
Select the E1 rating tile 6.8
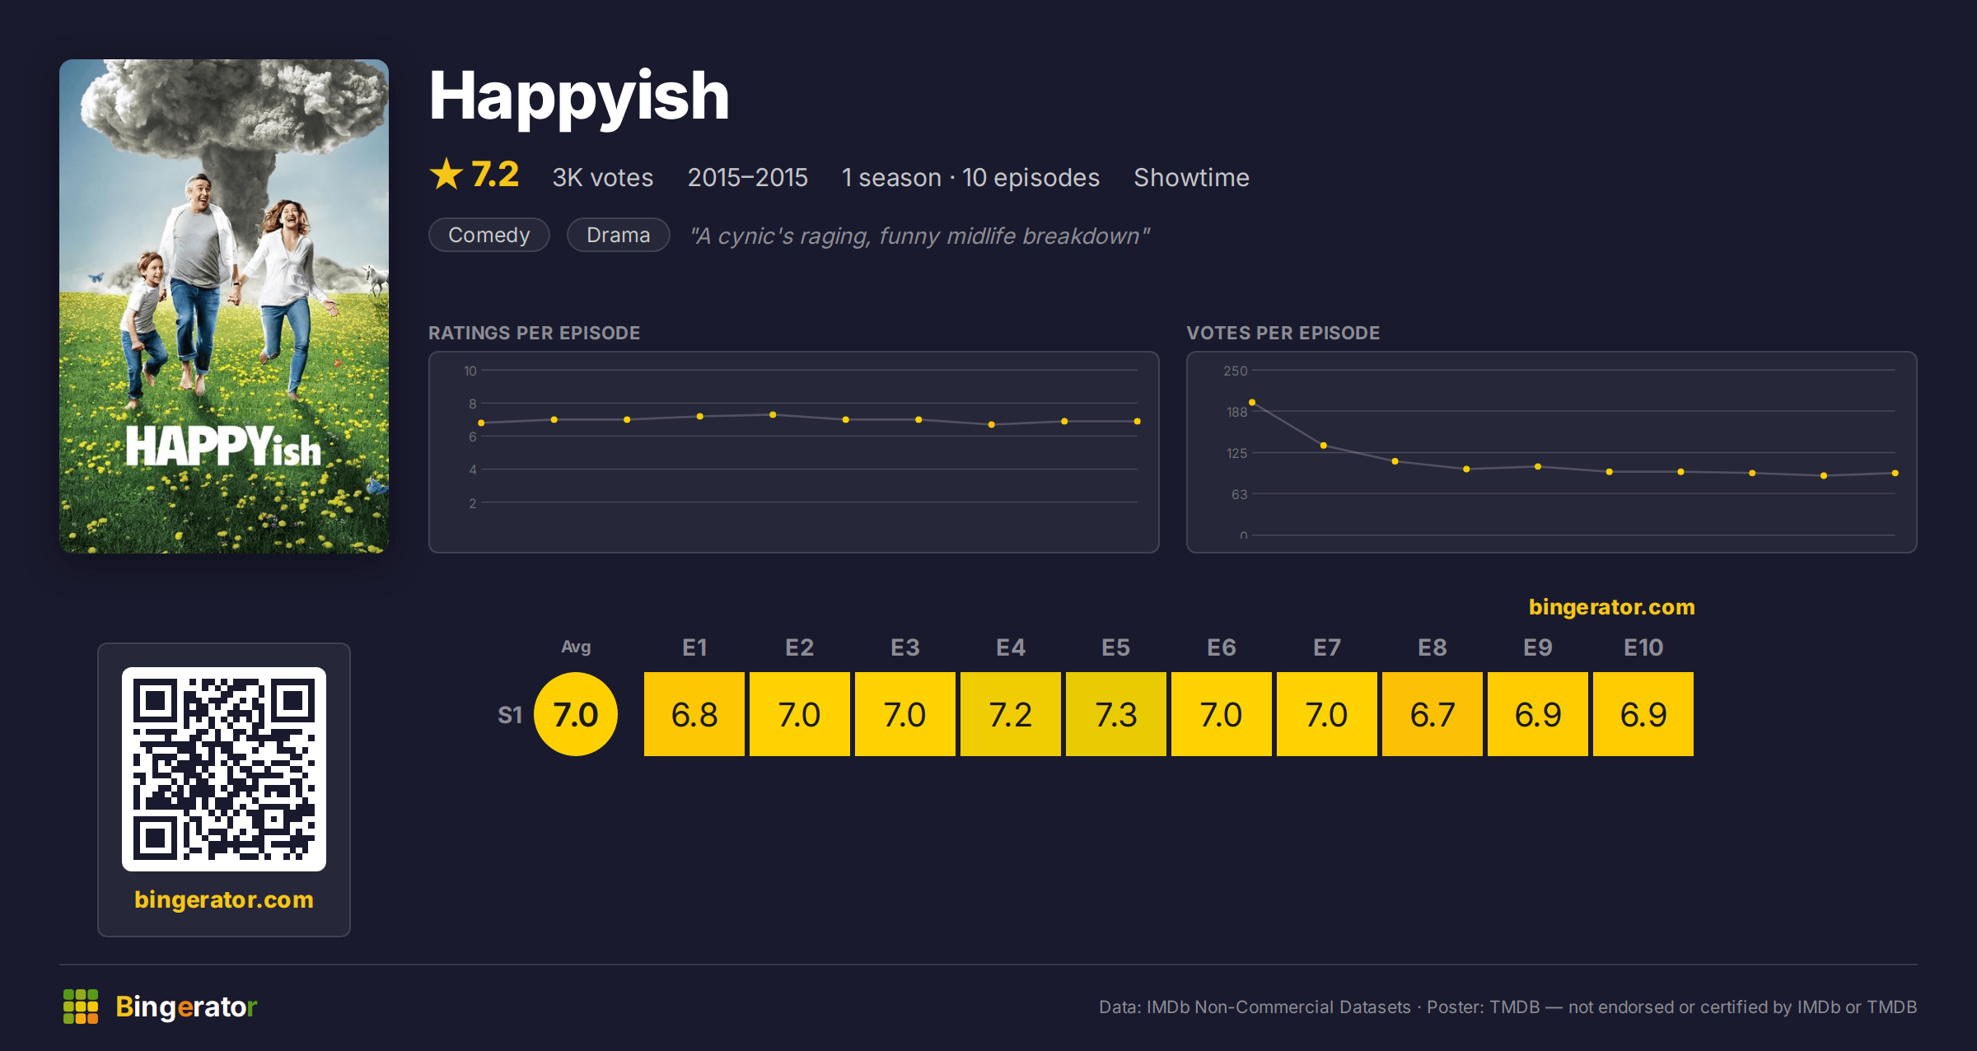694,714
